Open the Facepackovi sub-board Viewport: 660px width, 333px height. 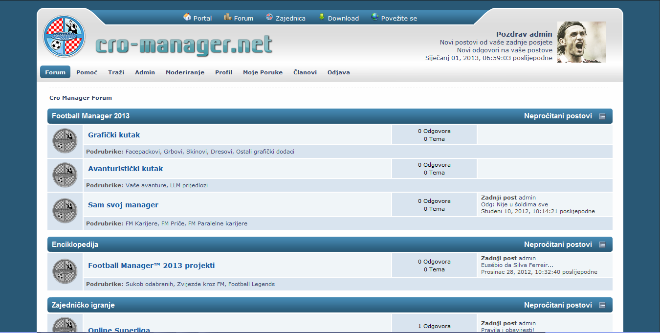click(x=143, y=152)
